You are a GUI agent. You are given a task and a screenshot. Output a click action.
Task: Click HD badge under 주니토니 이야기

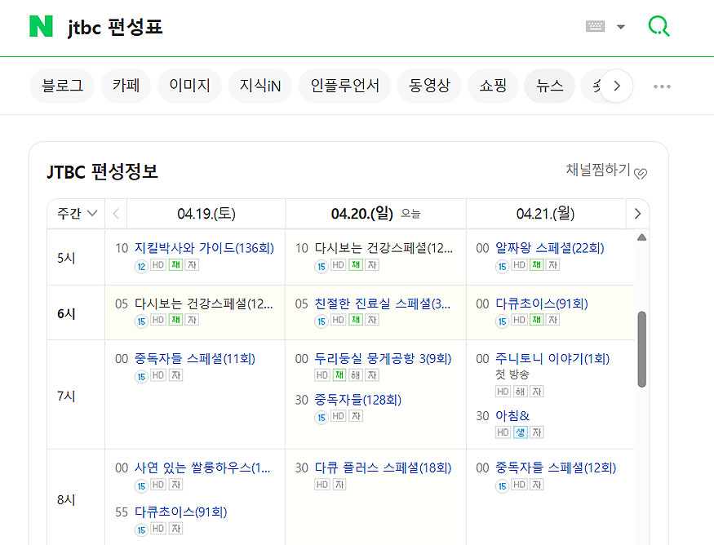tap(503, 391)
